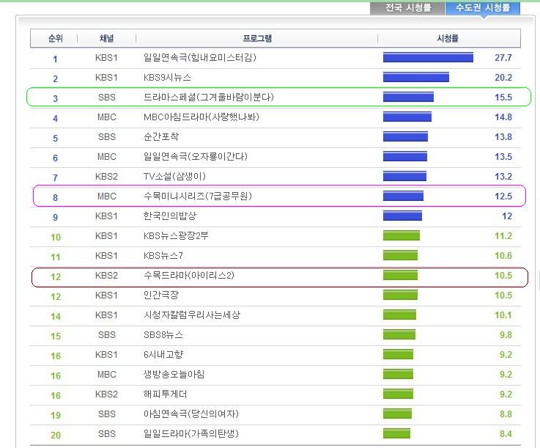The width and height of the screenshot is (540, 448).
Task: Click rank number 19
Action: coord(56,415)
